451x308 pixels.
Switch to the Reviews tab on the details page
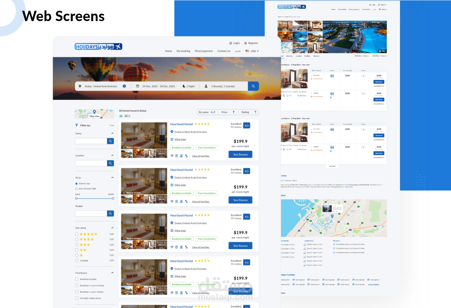coord(316,56)
